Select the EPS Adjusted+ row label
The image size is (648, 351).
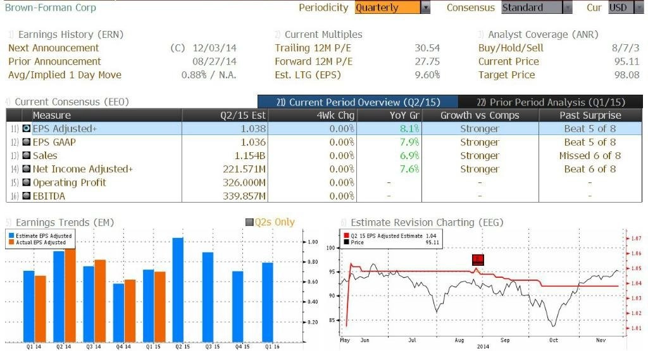click(x=65, y=129)
